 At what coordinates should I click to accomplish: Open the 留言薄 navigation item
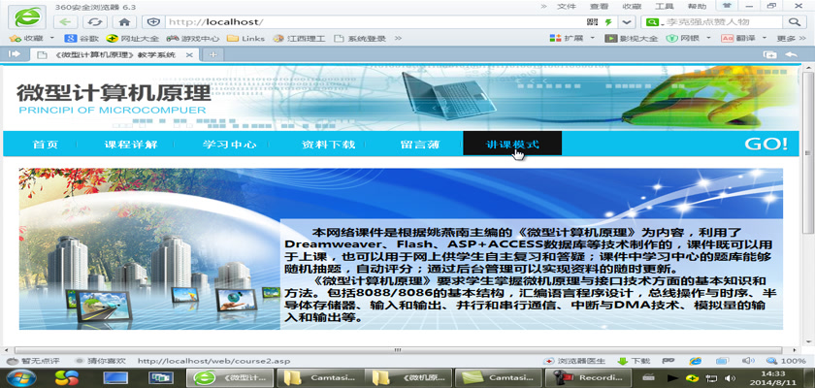tap(420, 145)
